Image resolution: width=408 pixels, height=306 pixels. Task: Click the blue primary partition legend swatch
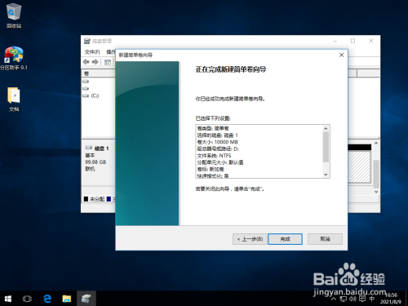109,199
